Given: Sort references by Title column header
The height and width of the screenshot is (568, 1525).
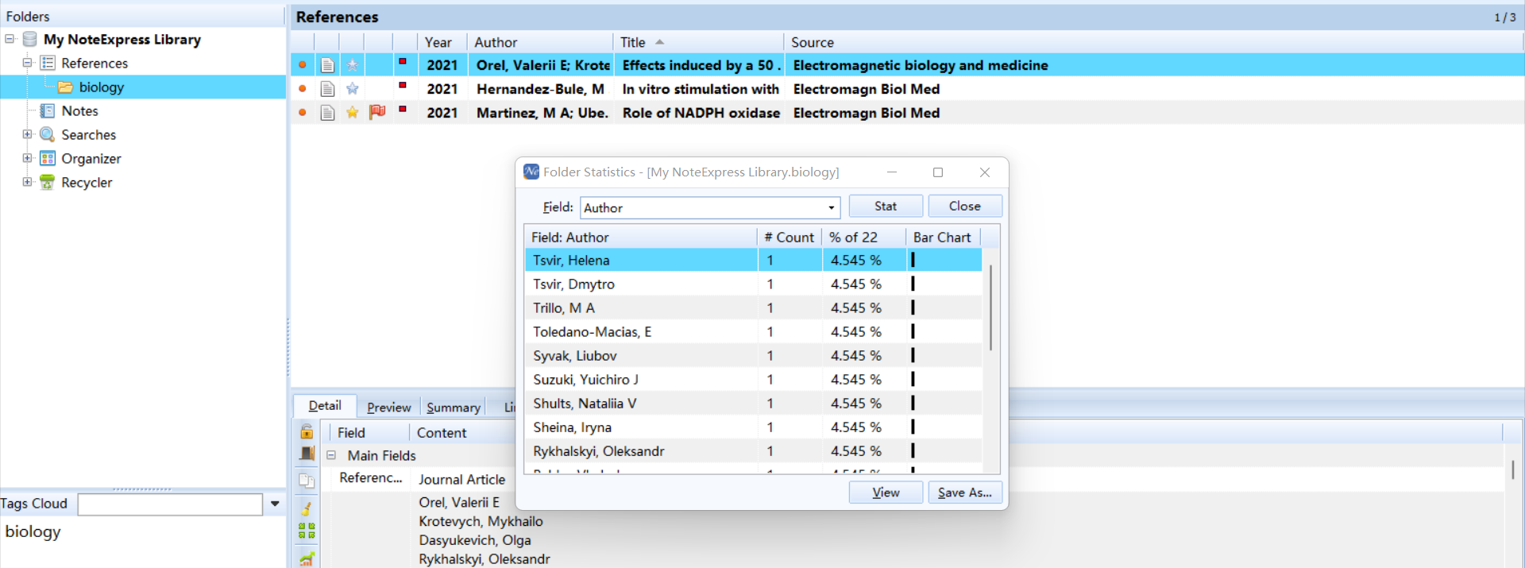Looking at the screenshot, I should tap(698, 42).
